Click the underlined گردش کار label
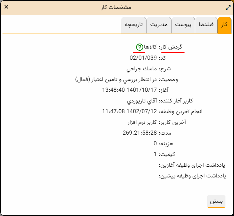Viewport: 234px width, 216px height. tap(173, 47)
